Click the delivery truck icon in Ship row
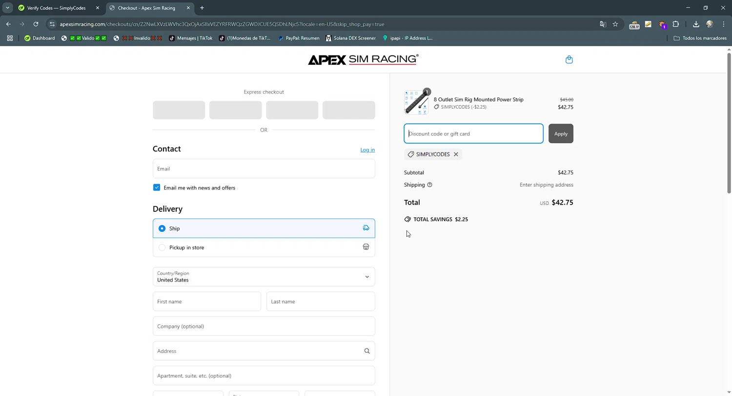 coord(366,228)
